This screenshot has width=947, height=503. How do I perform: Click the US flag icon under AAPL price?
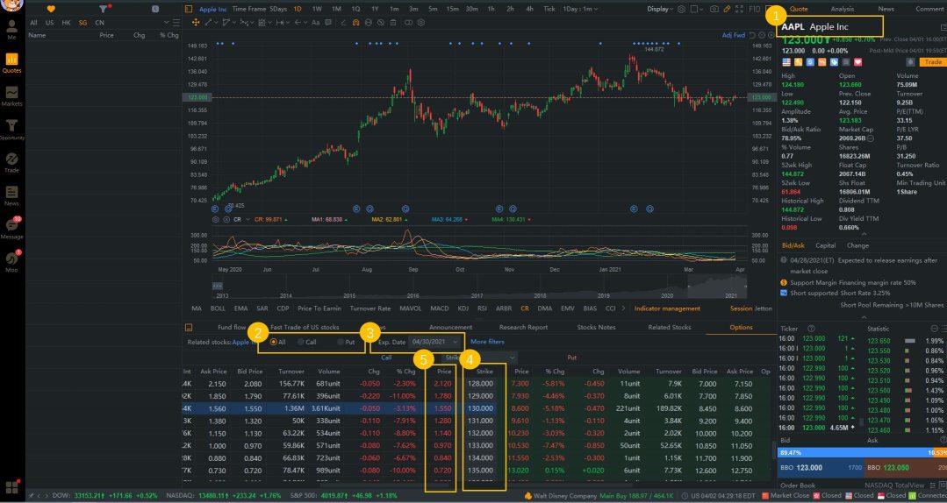[x=786, y=62]
